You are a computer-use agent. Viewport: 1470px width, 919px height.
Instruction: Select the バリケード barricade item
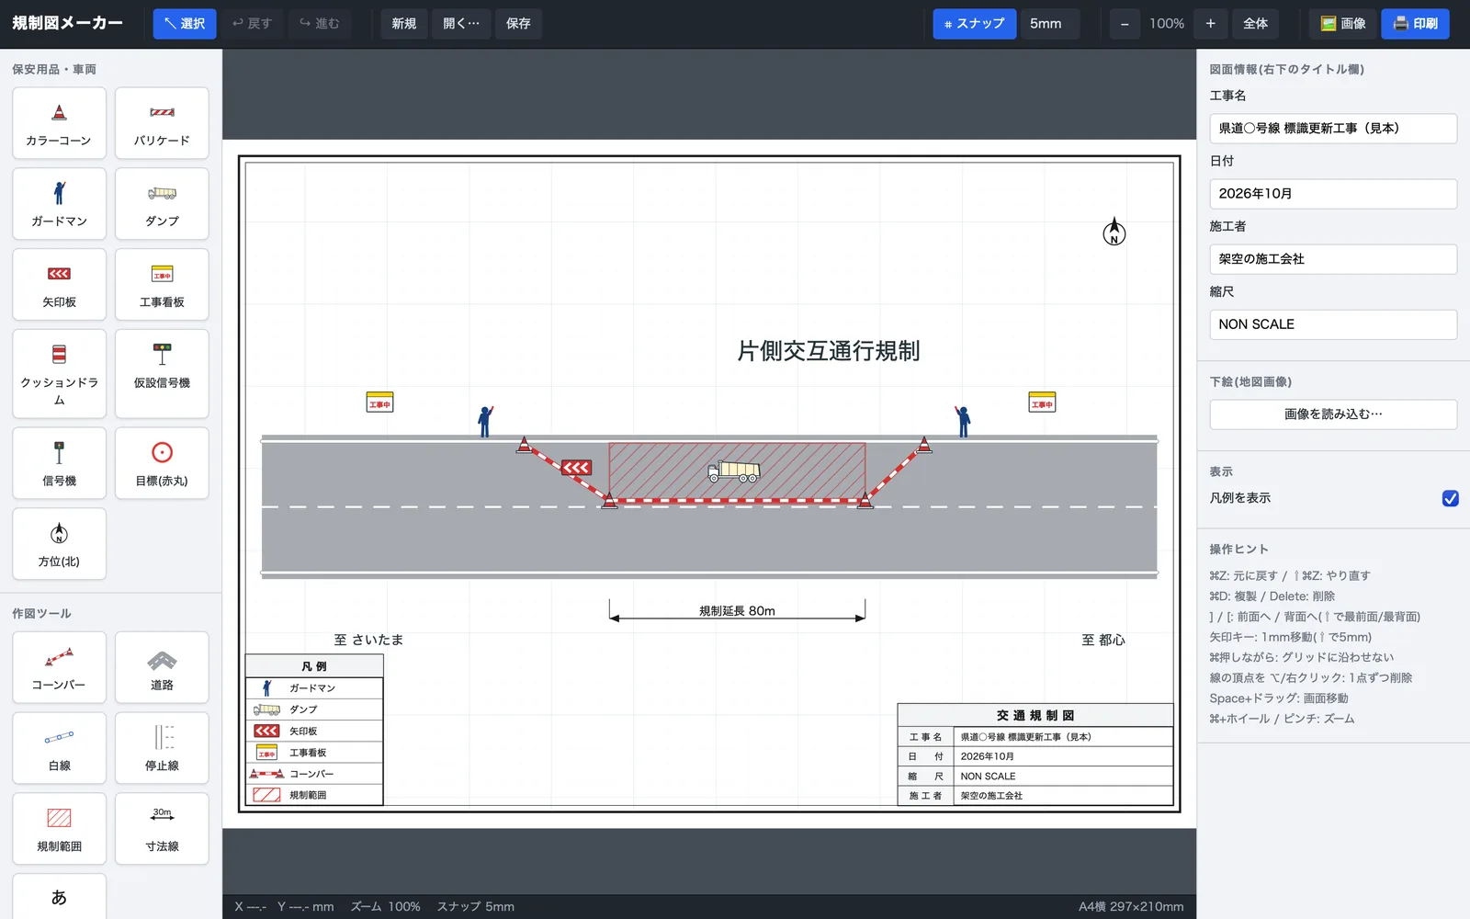click(x=162, y=123)
